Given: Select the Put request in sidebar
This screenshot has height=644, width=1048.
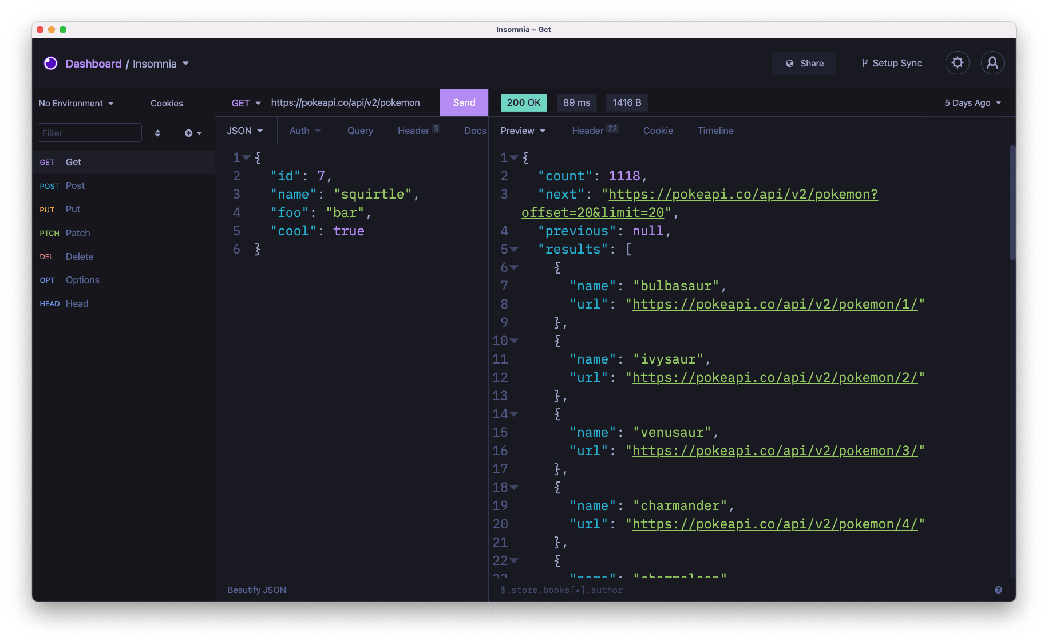Looking at the screenshot, I should 123,209.
